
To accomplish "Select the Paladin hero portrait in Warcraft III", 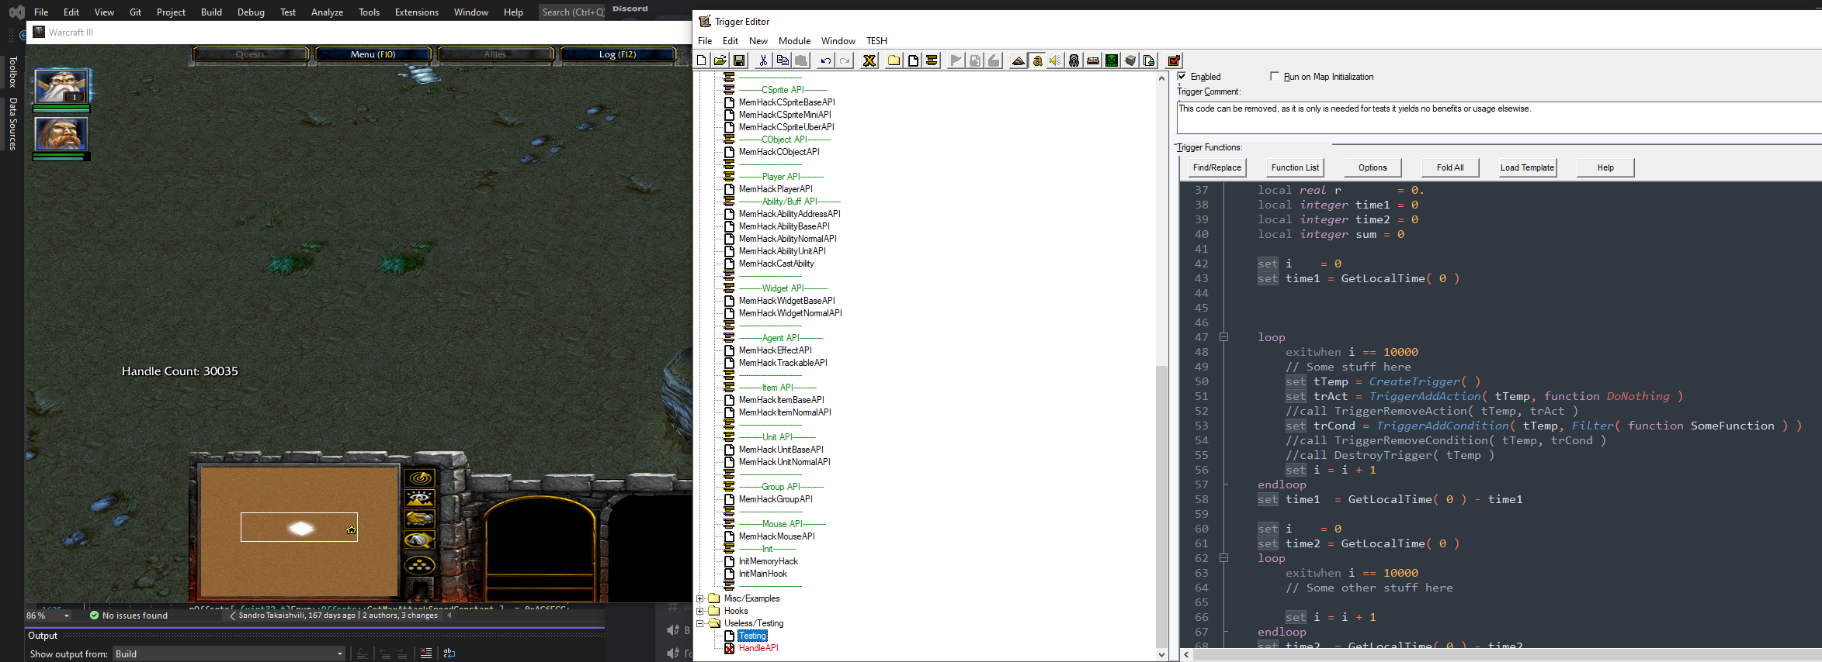I will tap(61, 86).
